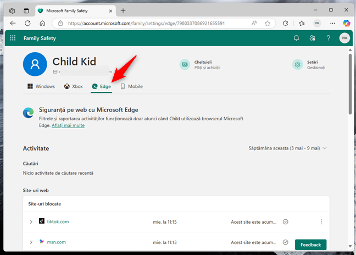This screenshot has height=255, width=356.
Task: Close the Microsoft Family Safety tab
Action: click(110, 11)
